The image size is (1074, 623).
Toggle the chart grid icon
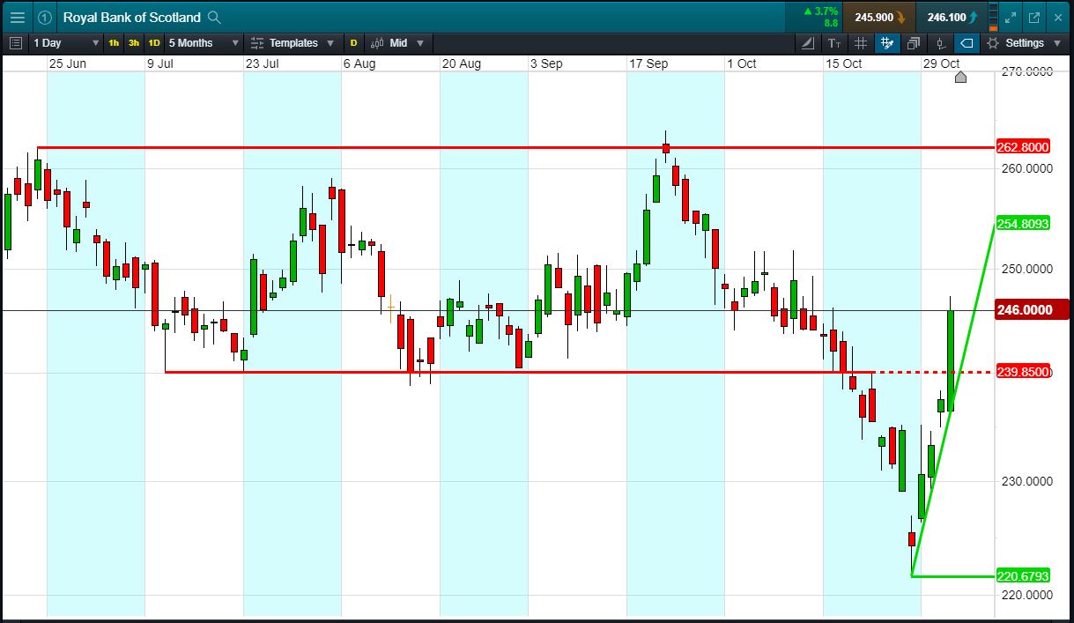pos(861,42)
